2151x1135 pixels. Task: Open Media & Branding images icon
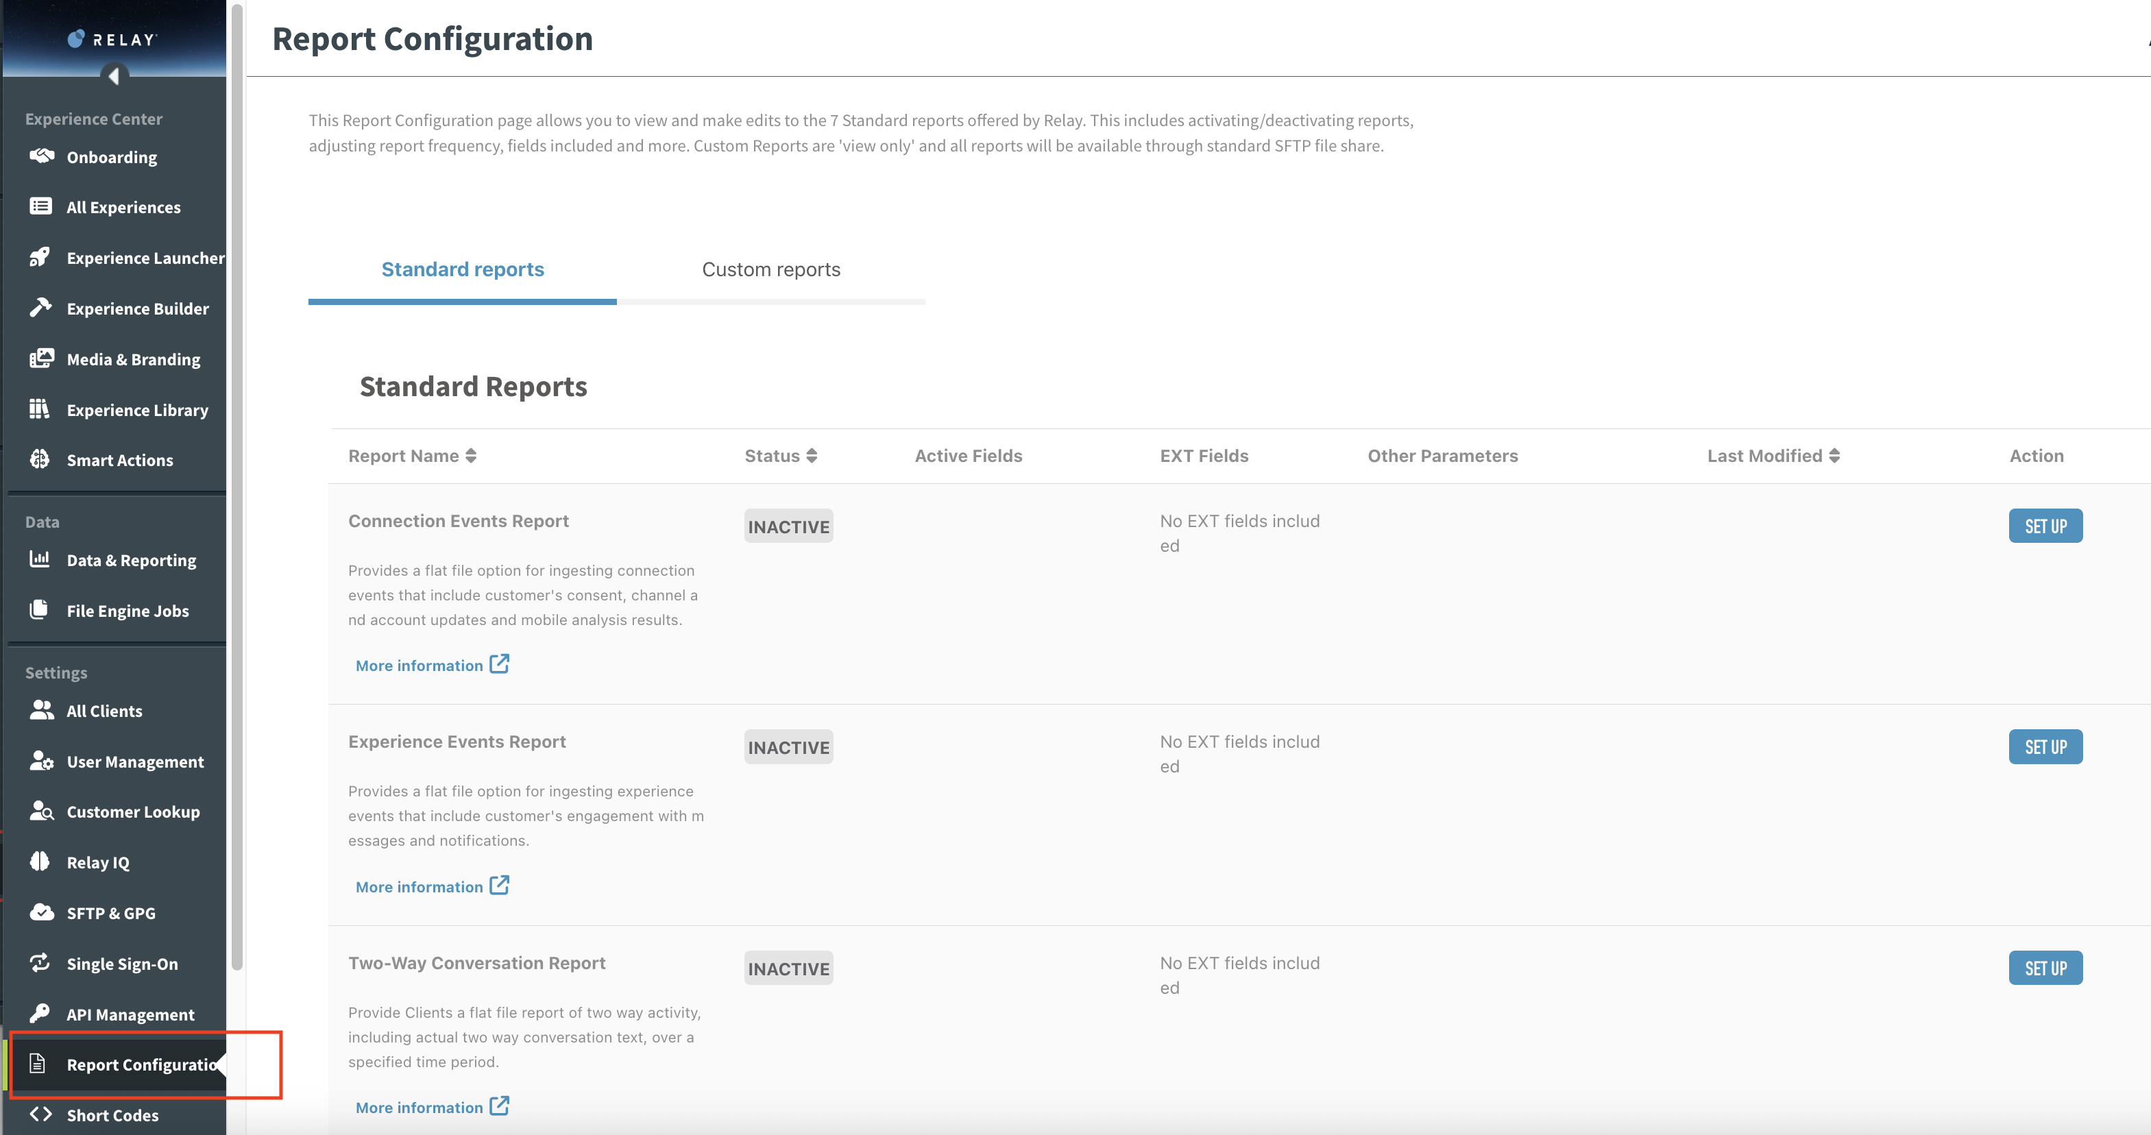tap(41, 358)
